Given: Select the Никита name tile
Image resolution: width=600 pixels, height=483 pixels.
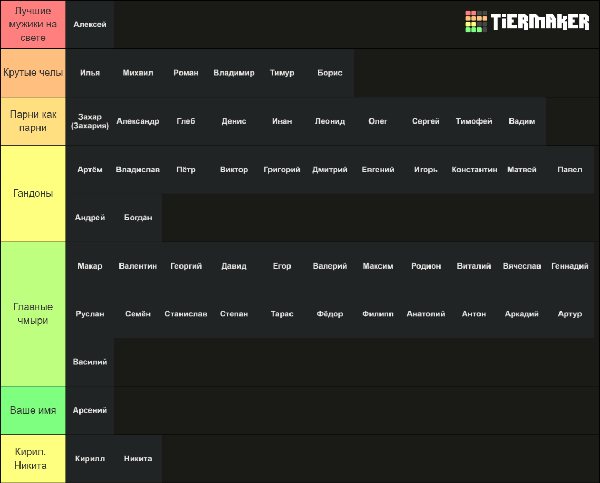Looking at the screenshot, I should tap(138, 458).
